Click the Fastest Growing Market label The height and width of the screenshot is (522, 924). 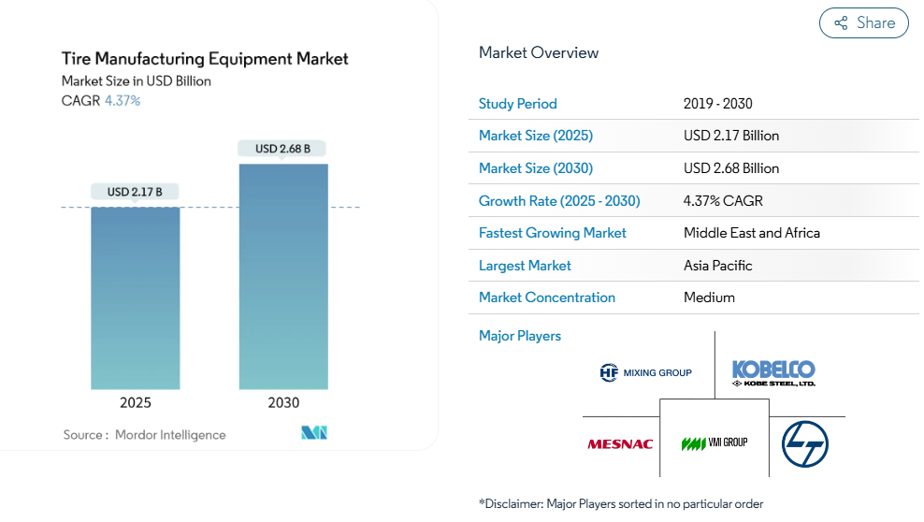click(553, 233)
